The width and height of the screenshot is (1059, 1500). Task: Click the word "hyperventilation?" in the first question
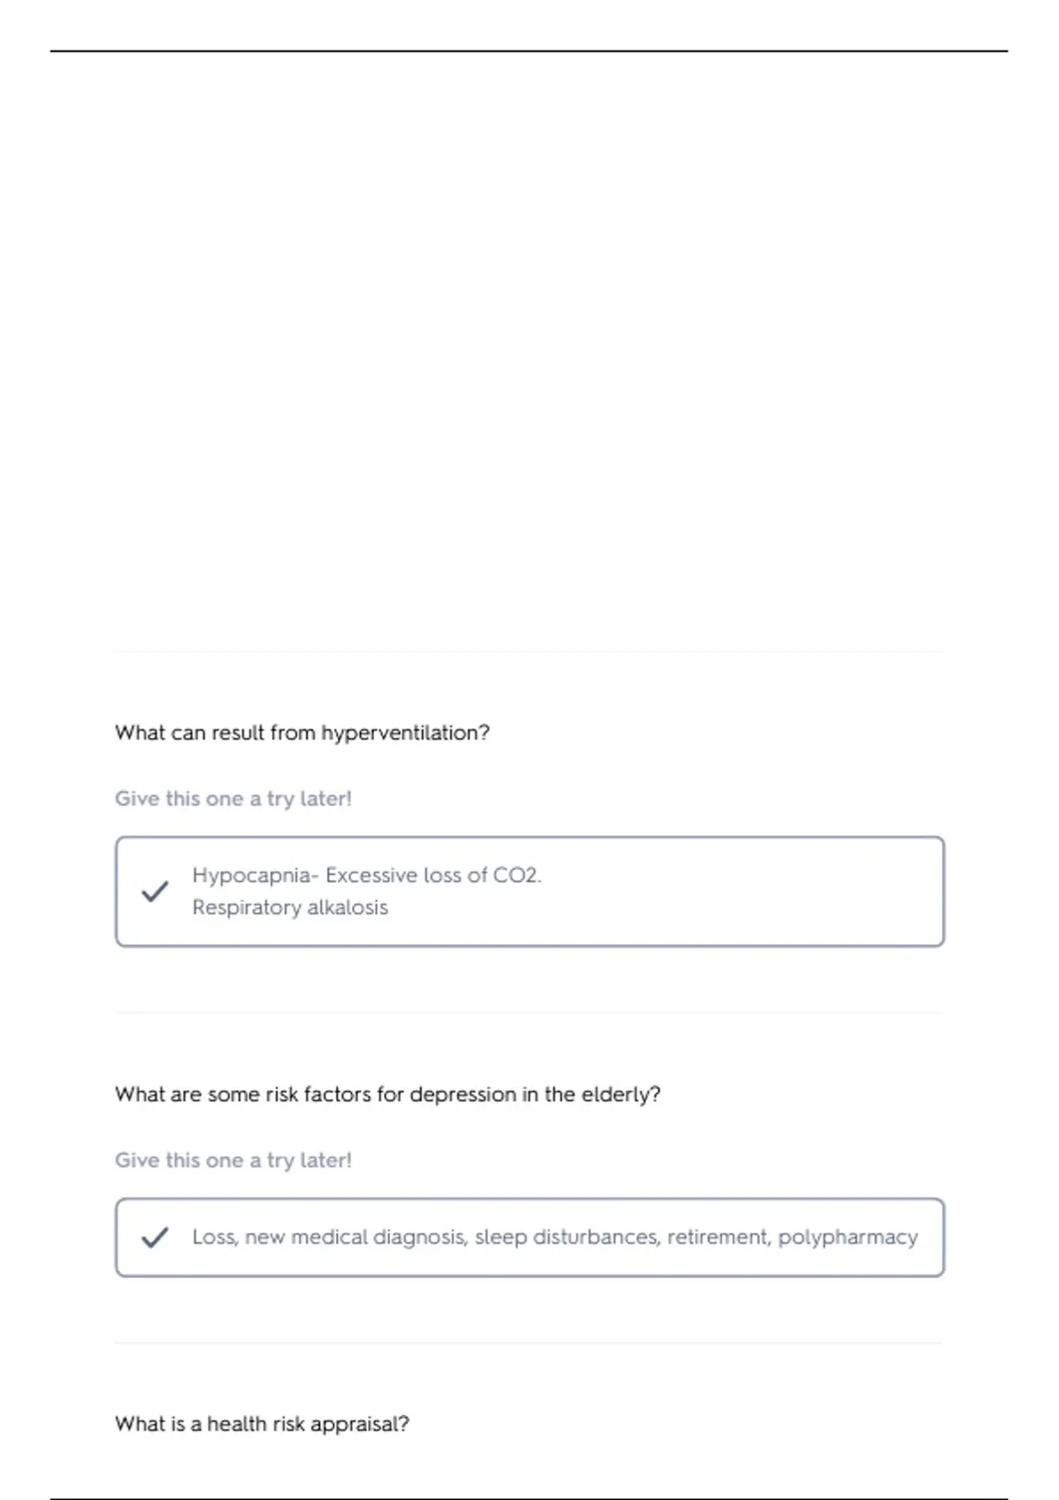click(405, 733)
